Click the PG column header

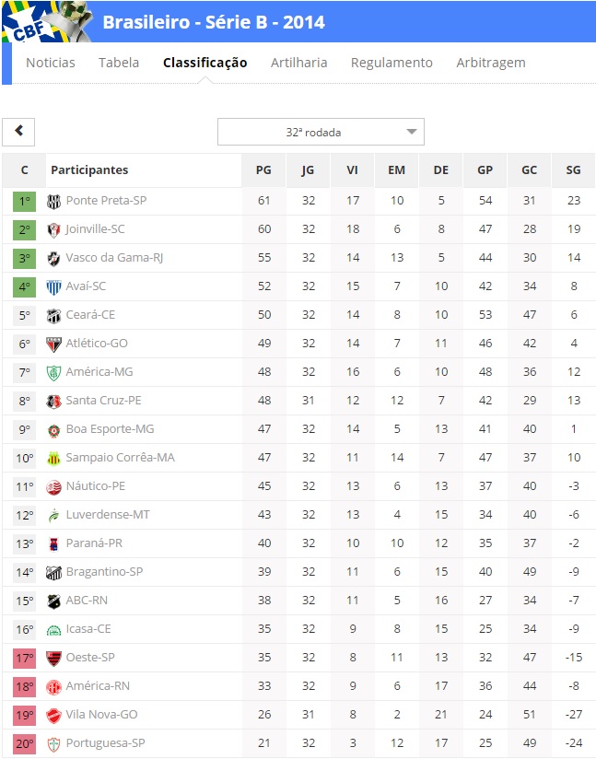(x=263, y=169)
